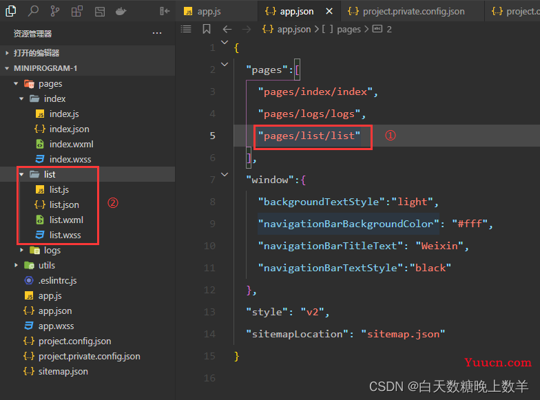Click the outline list icon in editor toolbar
Image resolution: width=540 pixels, height=400 pixels.
(186, 29)
